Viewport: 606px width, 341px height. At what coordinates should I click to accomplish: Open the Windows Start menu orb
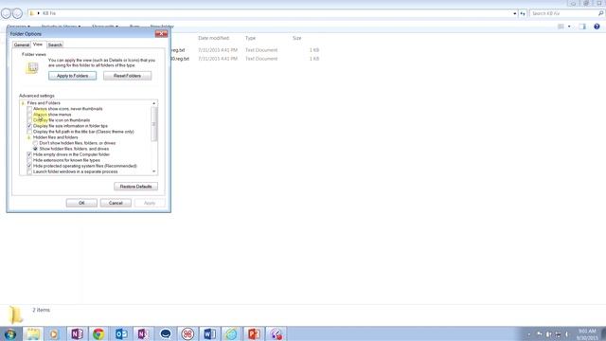pos(10,333)
